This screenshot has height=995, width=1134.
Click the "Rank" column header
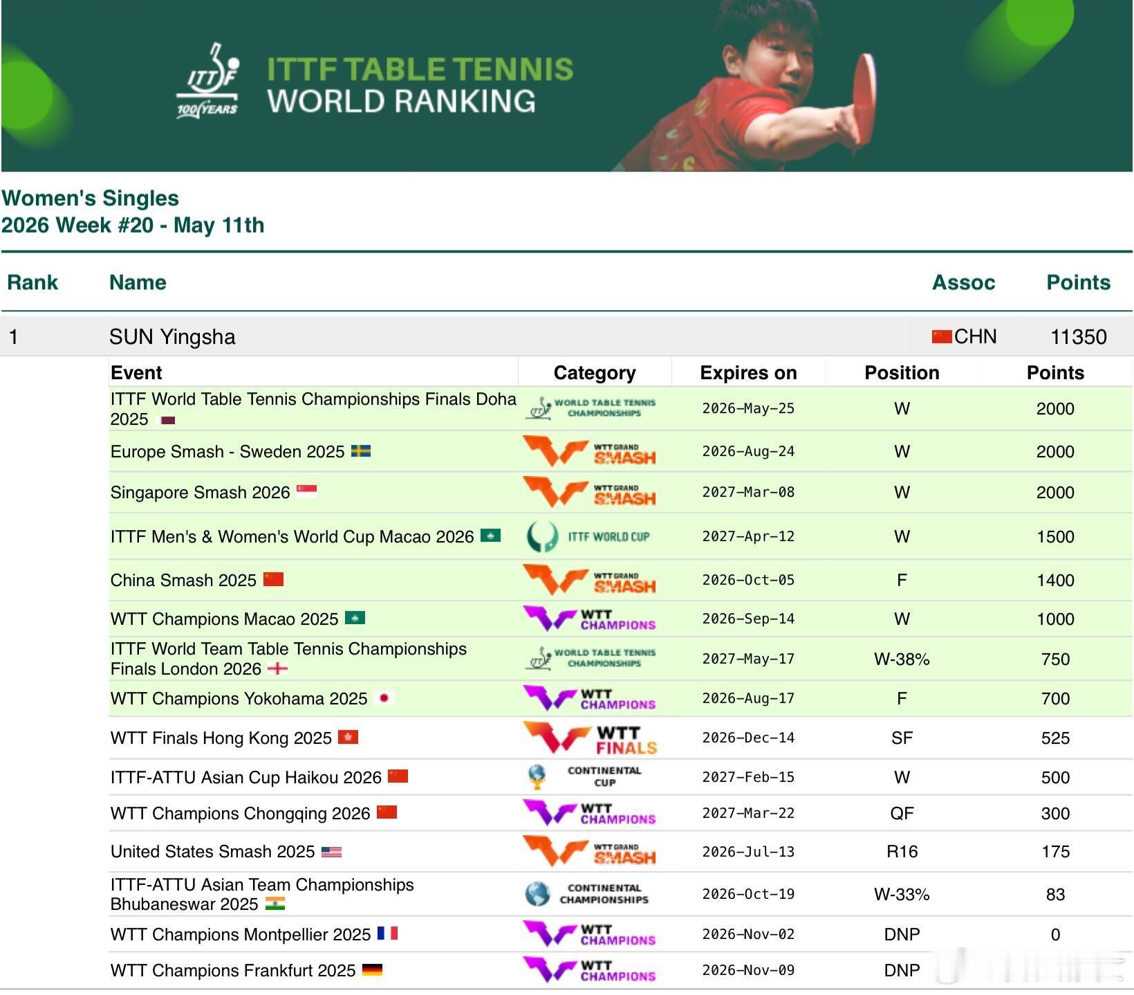pyautogui.click(x=32, y=282)
